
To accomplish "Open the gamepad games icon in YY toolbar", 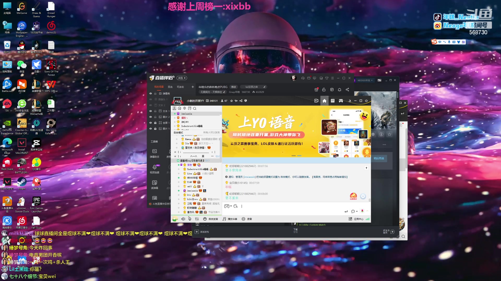I will pyautogui.click(x=341, y=101).
